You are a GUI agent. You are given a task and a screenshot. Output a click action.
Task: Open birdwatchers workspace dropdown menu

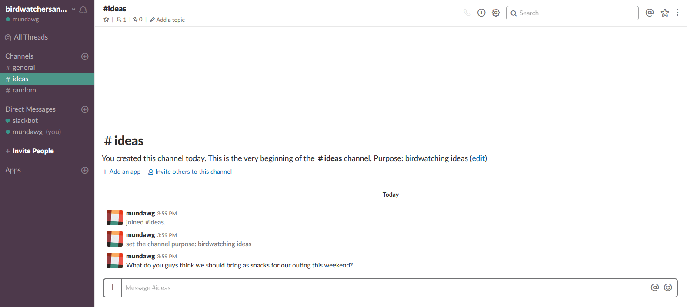click(40, 9)
